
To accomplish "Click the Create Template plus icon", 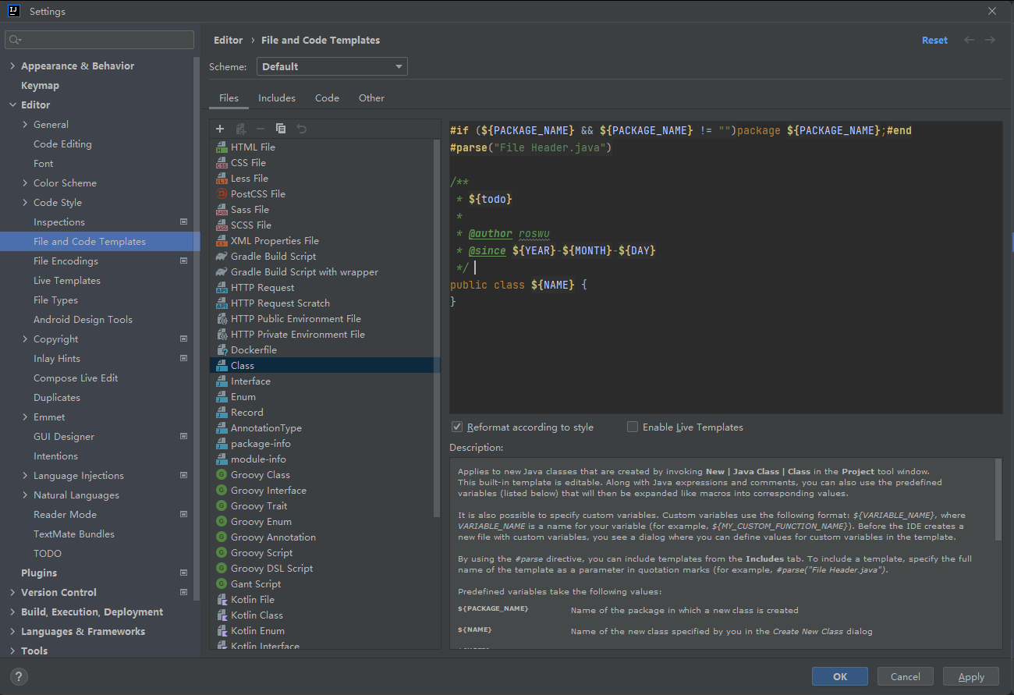I will 220,129.
